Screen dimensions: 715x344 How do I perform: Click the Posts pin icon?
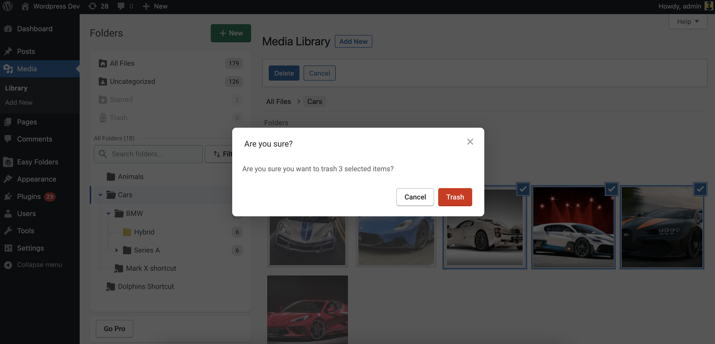(x=8, y=51)
